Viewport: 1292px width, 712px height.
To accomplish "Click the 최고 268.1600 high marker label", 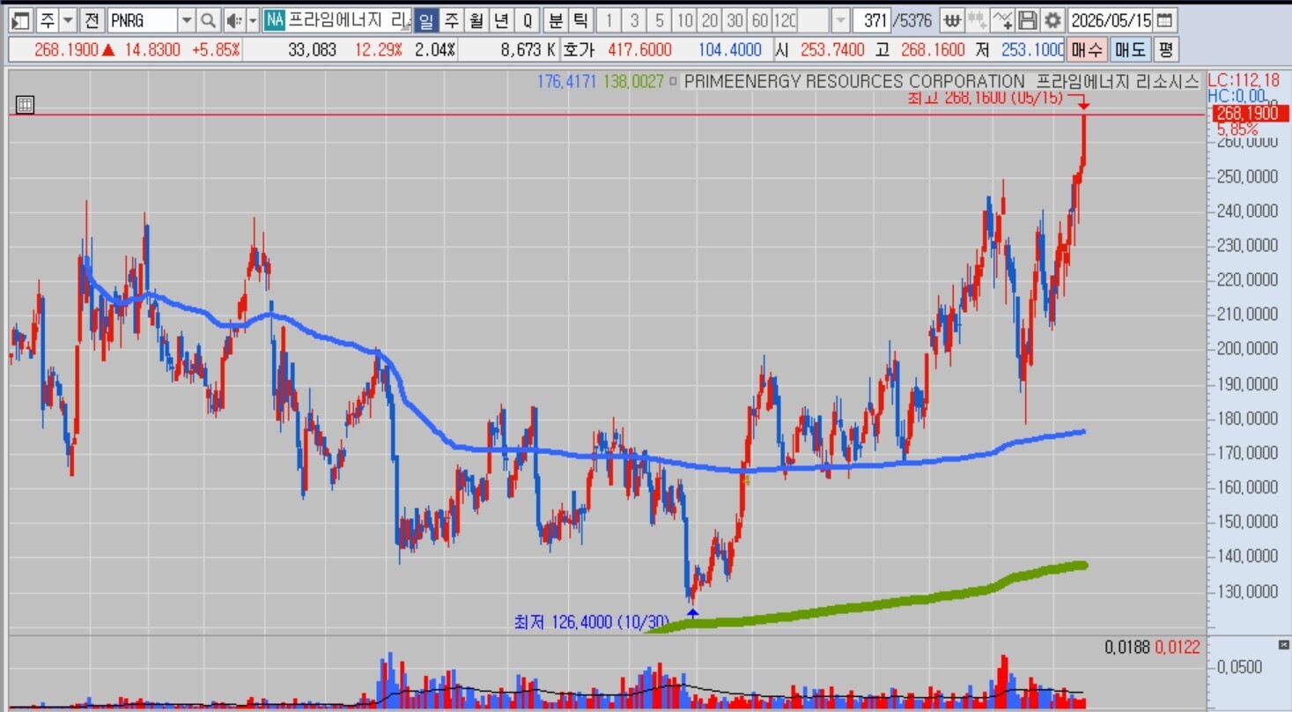I will (x=986, y=97).
